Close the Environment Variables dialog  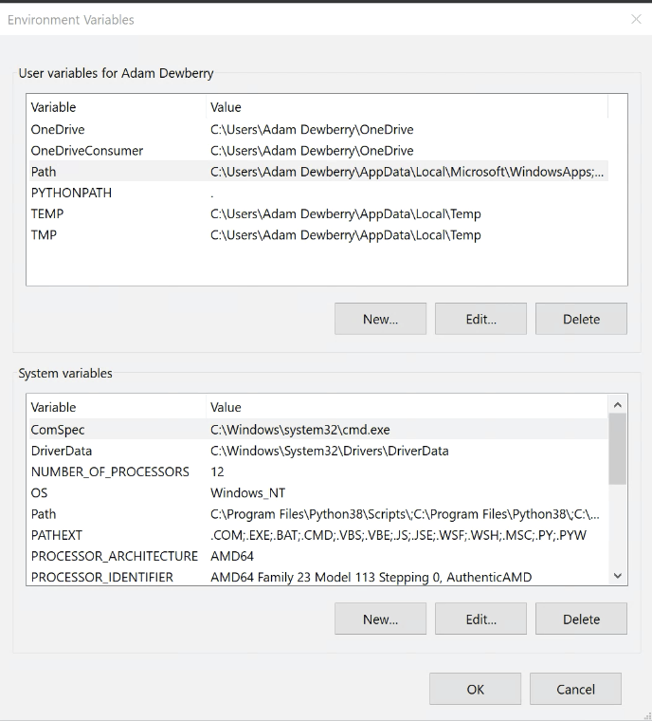pyautogui.click(x=636, y=19)
